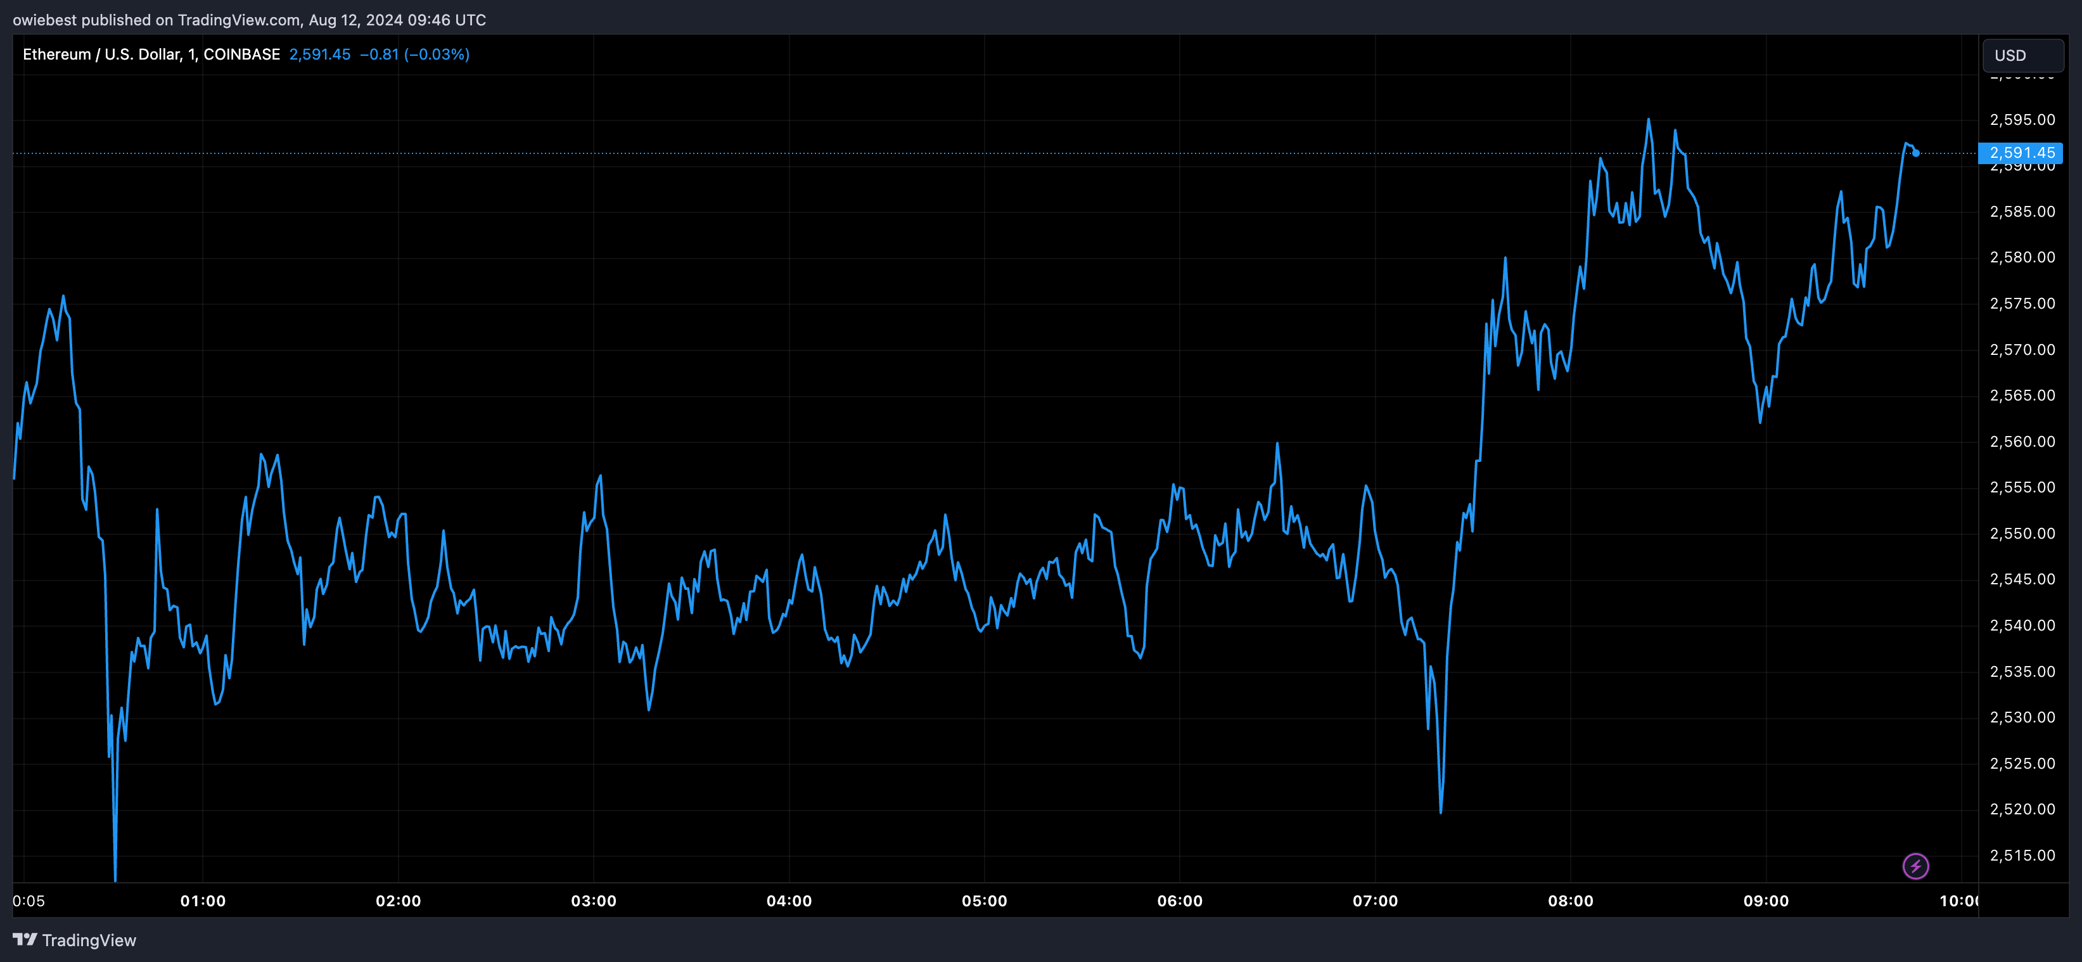
Task: Click the 2,525.00 price axis label
Action: click(x=2022, y=763)
